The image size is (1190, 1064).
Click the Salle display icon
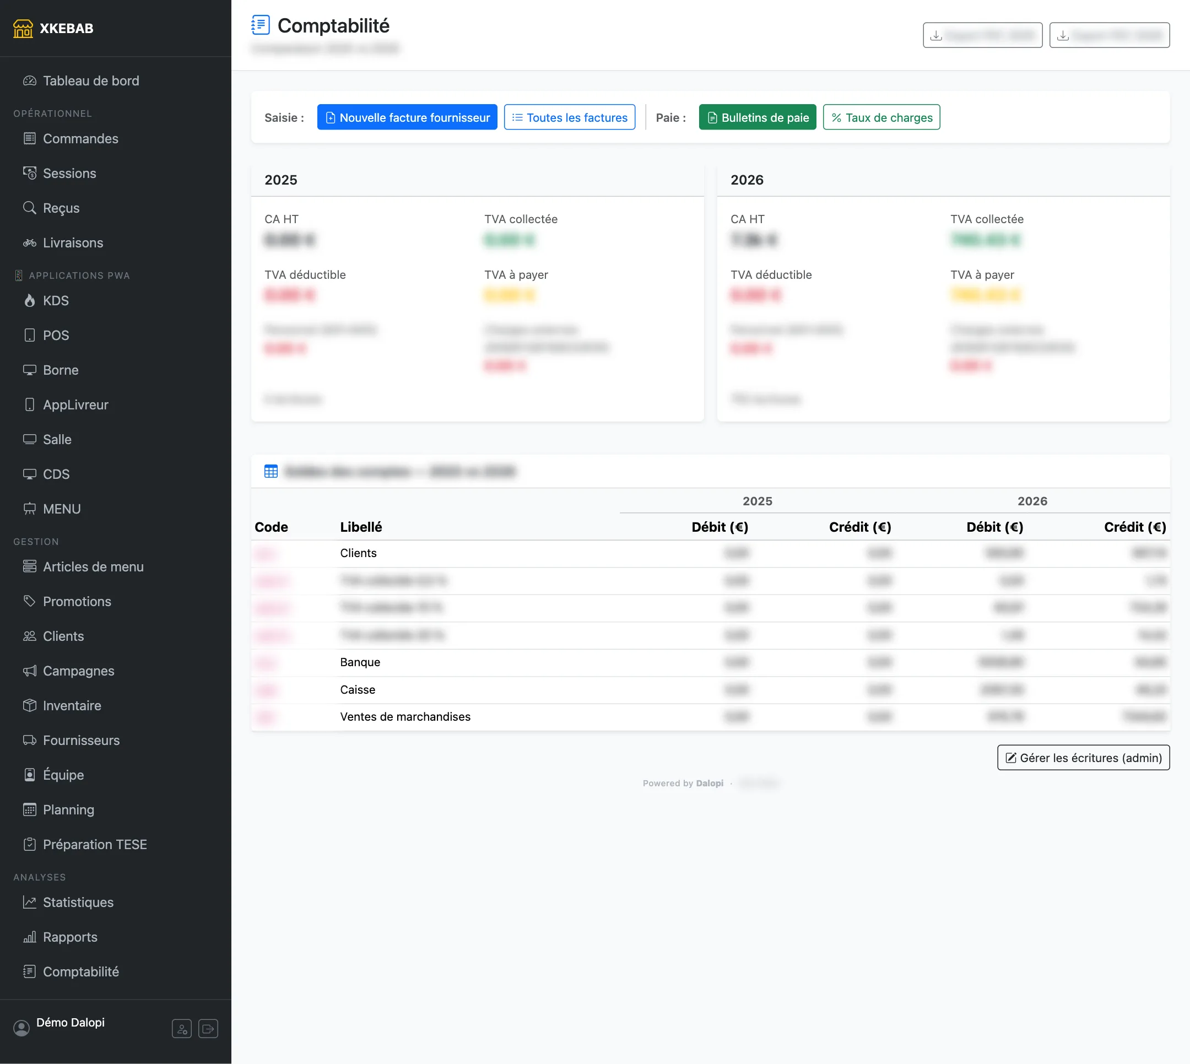tap(30, 439)
